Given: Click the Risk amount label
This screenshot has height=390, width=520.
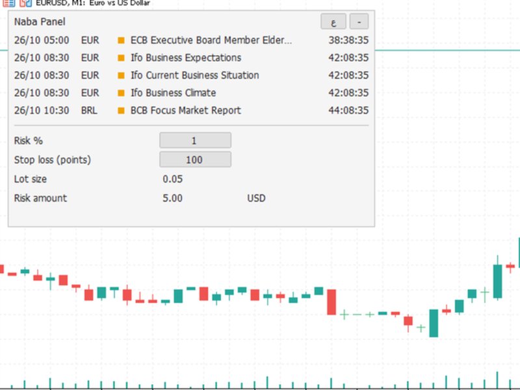Looking at the screenshot, I should [40, 198].
